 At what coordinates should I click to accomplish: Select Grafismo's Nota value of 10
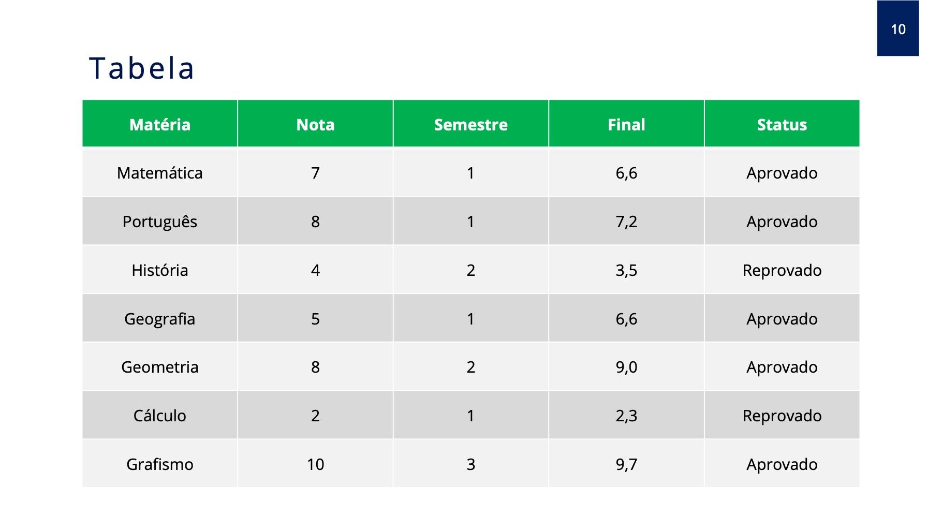pyautogui.click(x=315, y=464)
